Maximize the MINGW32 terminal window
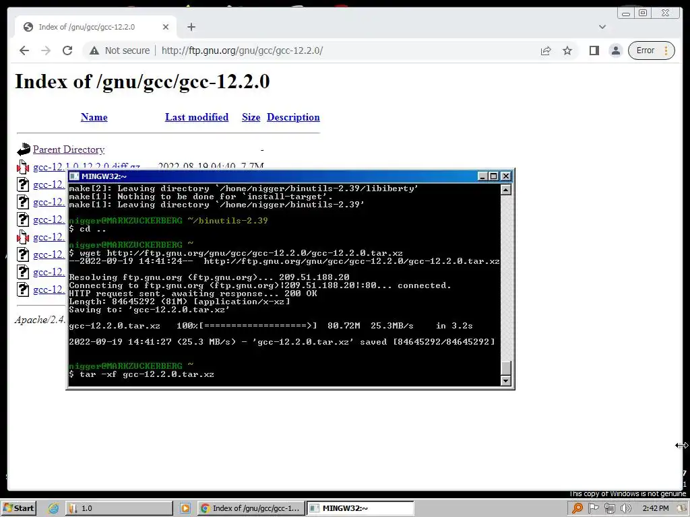690x517 pixels. click(494, 176)
